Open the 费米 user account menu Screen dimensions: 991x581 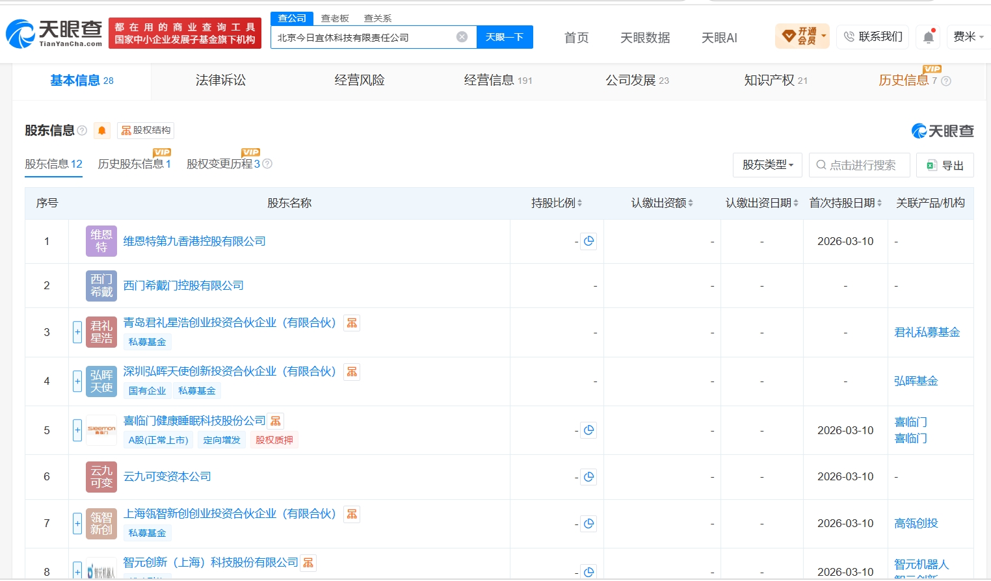968,37
